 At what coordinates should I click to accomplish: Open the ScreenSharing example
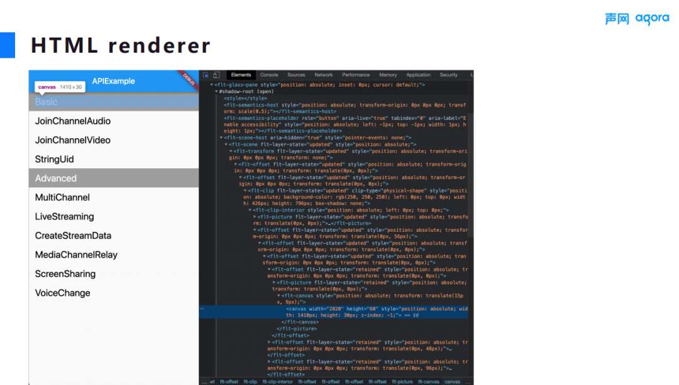[x=113, y=274]
